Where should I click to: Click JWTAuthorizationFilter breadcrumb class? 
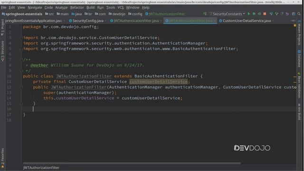pyautogui.click(x=165, y=14)
